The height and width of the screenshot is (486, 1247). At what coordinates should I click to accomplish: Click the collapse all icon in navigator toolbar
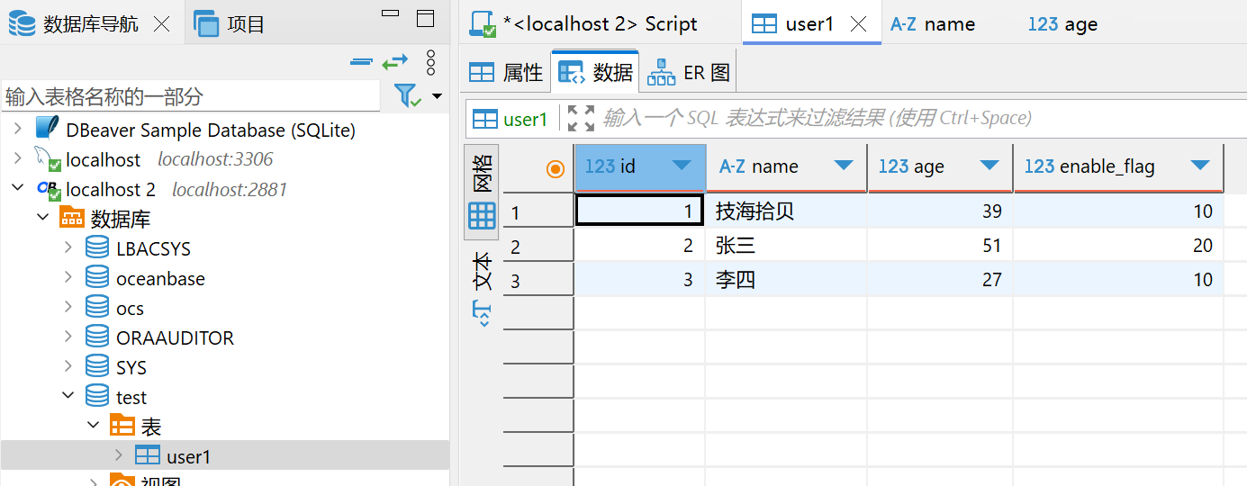pos(361,61)
